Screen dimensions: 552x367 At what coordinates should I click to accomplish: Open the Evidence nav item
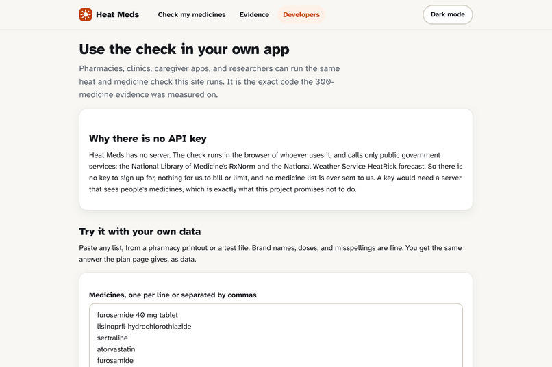point(254,14)
